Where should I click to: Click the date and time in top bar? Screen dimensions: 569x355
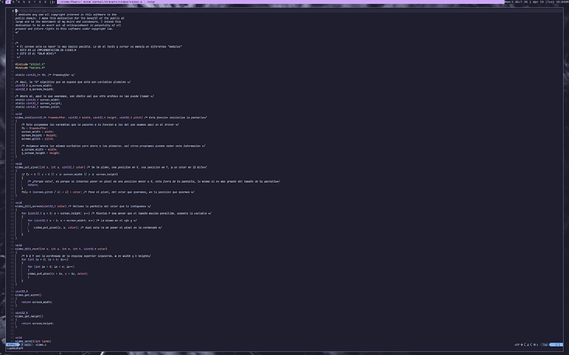551,2
